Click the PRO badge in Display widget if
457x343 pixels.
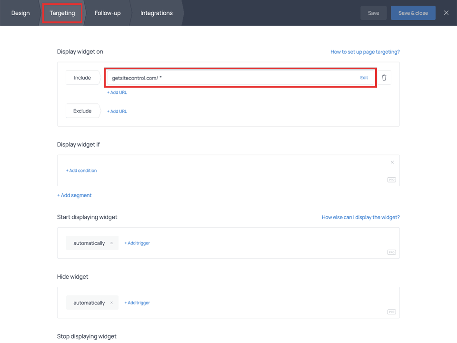click(391, 180)
